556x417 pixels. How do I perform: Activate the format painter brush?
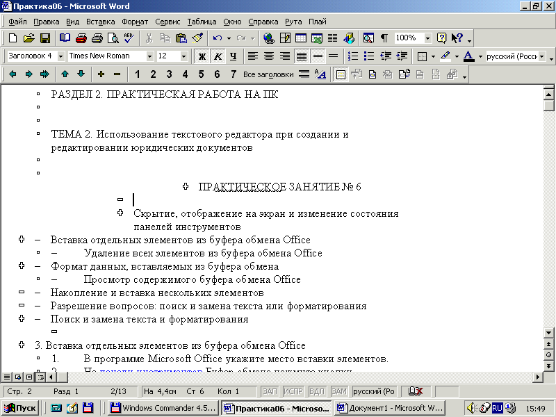pos(197,38)
